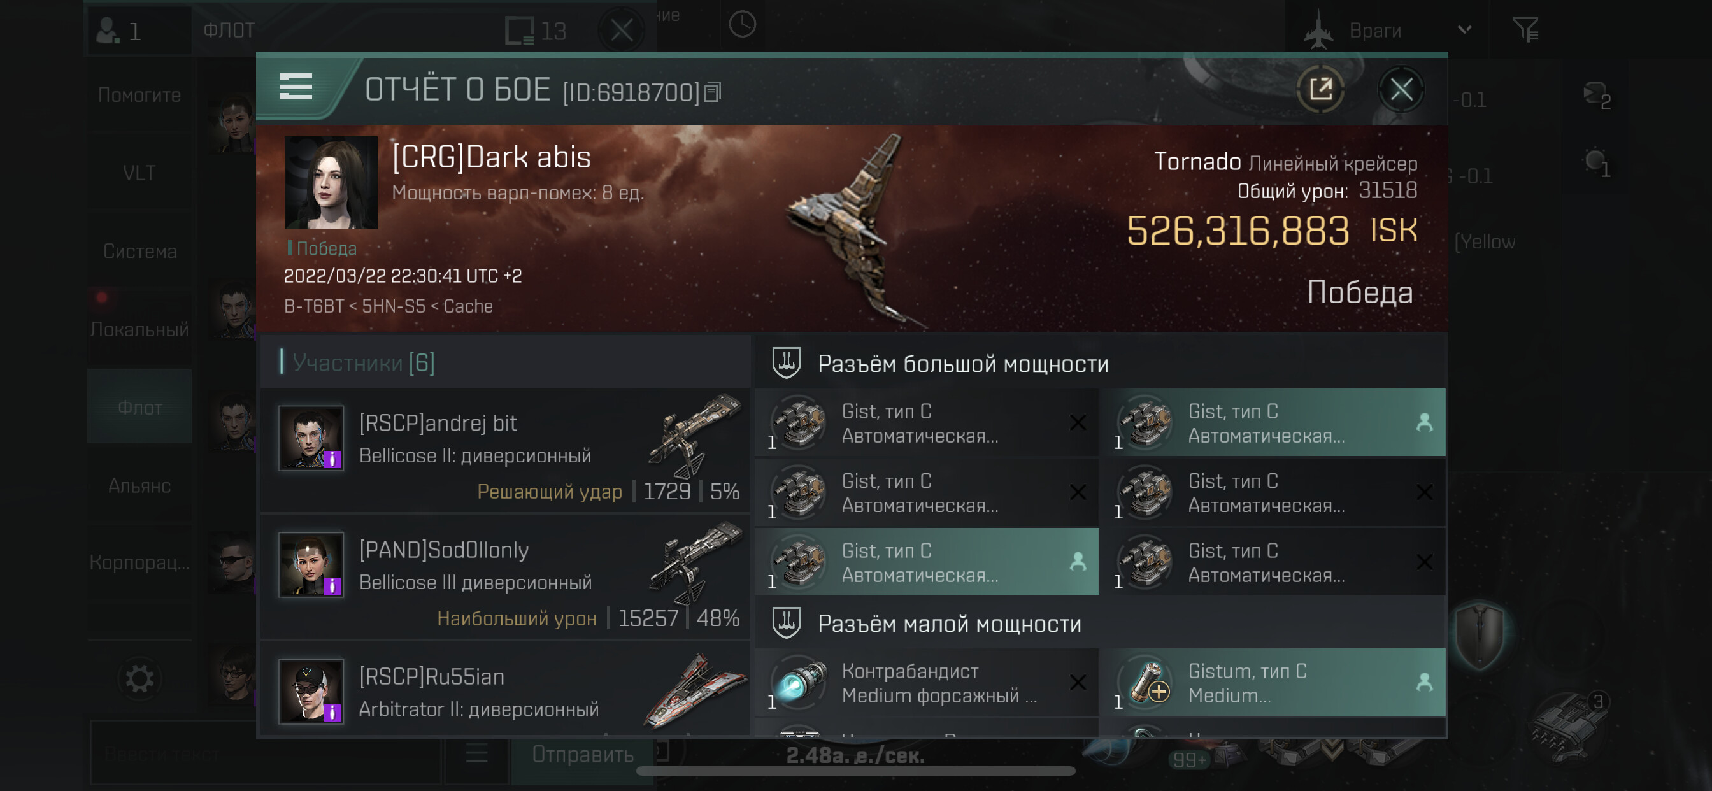Click the shield icon at right side
Viewport: 1712px width, 791px height.
coord(1480,636)
